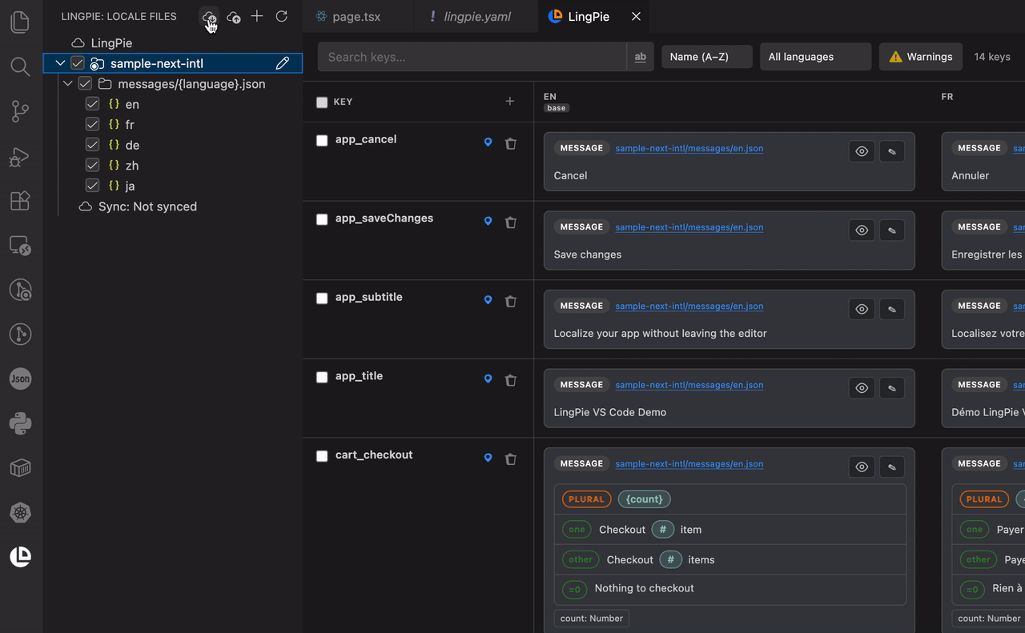Uncheck the 'en' locale checkbox
This screenshot has height=633, width=1025.
coord(92,104)
